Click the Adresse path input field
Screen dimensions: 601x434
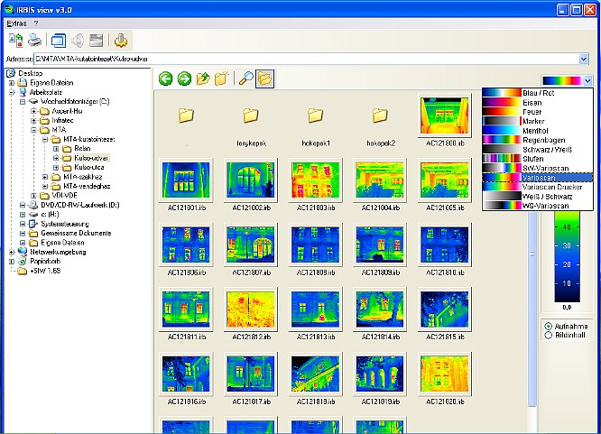point(306,59)
